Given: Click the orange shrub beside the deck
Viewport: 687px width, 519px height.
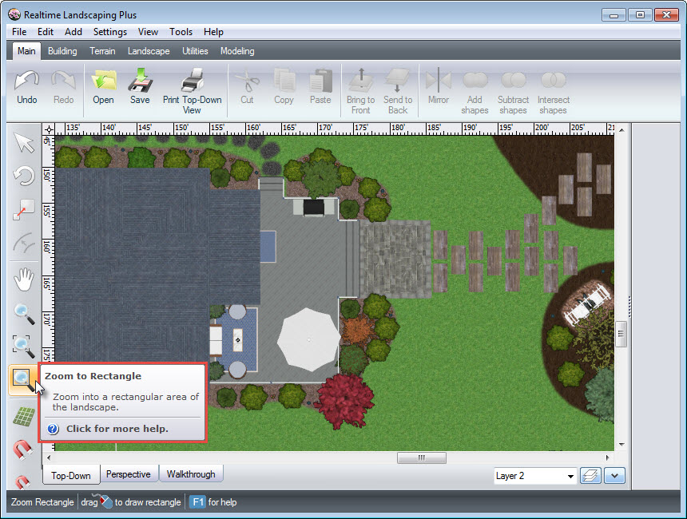Looking at the screenshot, I should 358,329.
